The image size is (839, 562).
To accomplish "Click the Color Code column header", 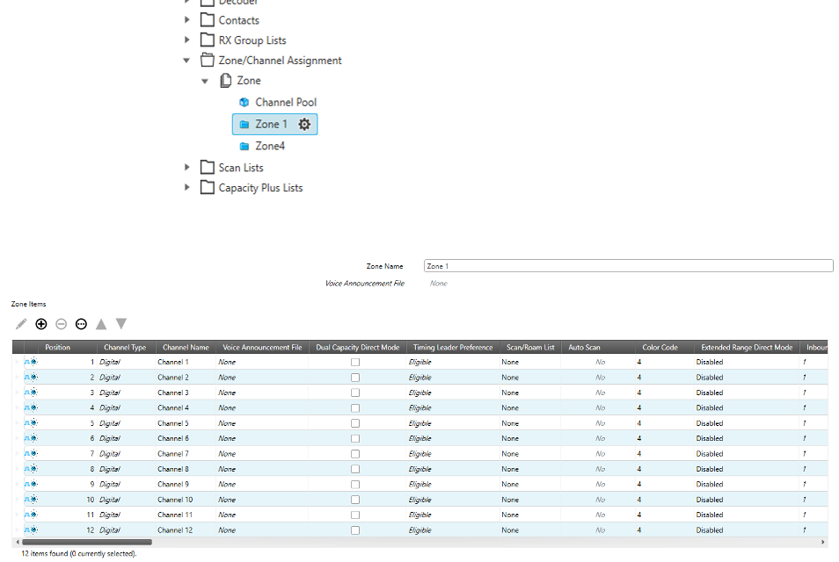I will [660, 348].
